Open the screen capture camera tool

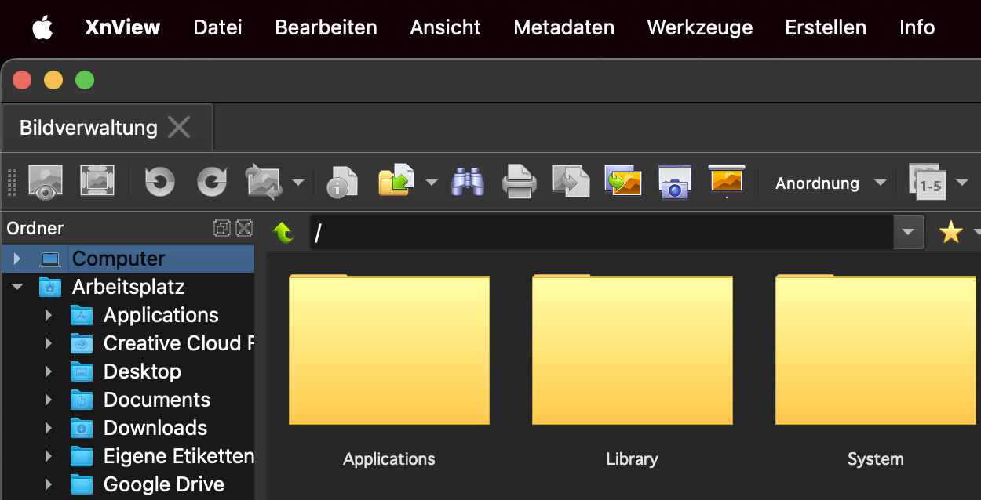pos(675,182)
